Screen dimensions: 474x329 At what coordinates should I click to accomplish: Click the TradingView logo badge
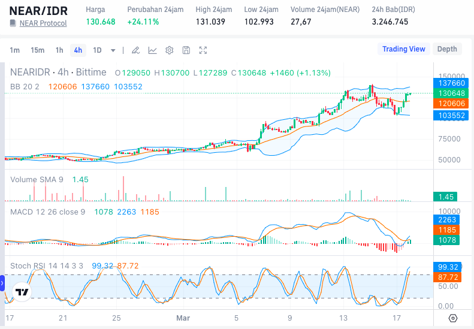(x=22, y=292)
